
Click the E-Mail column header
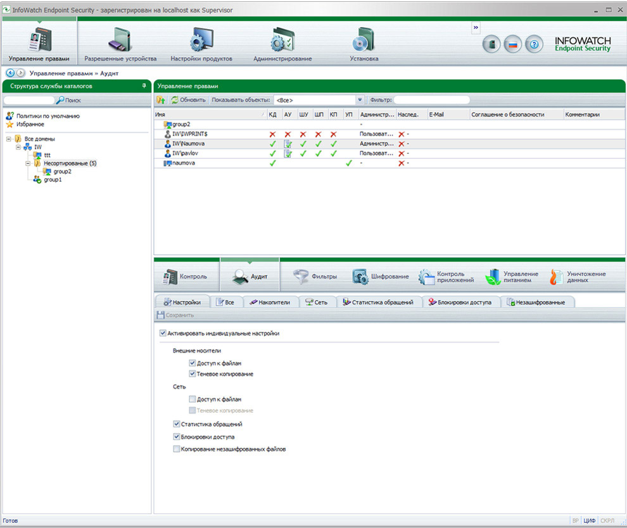448,115
